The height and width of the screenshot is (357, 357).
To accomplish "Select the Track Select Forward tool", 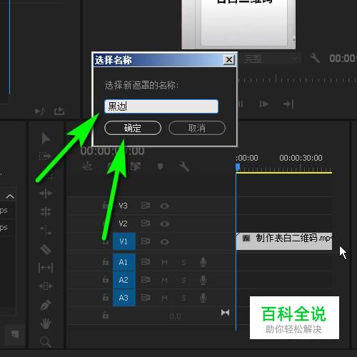I will pyautogui.click(x=45, y=156).
